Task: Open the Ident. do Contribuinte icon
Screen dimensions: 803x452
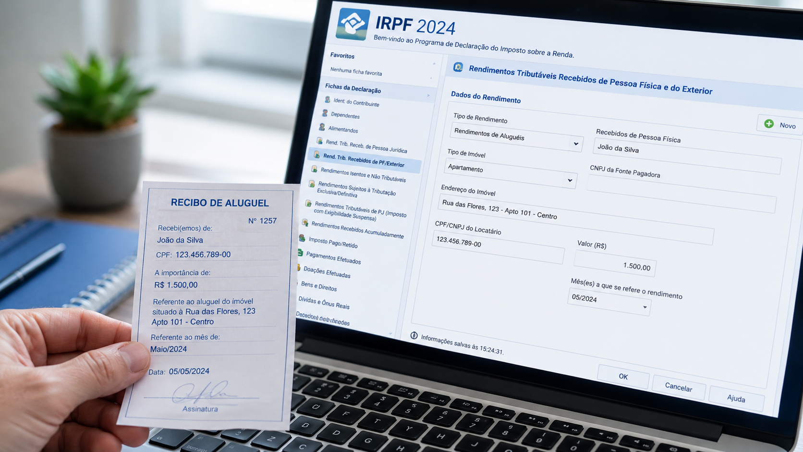Action: pos(327,100)
